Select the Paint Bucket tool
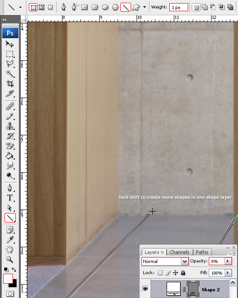This screenshot has height=298, width=238. [9, 156]
